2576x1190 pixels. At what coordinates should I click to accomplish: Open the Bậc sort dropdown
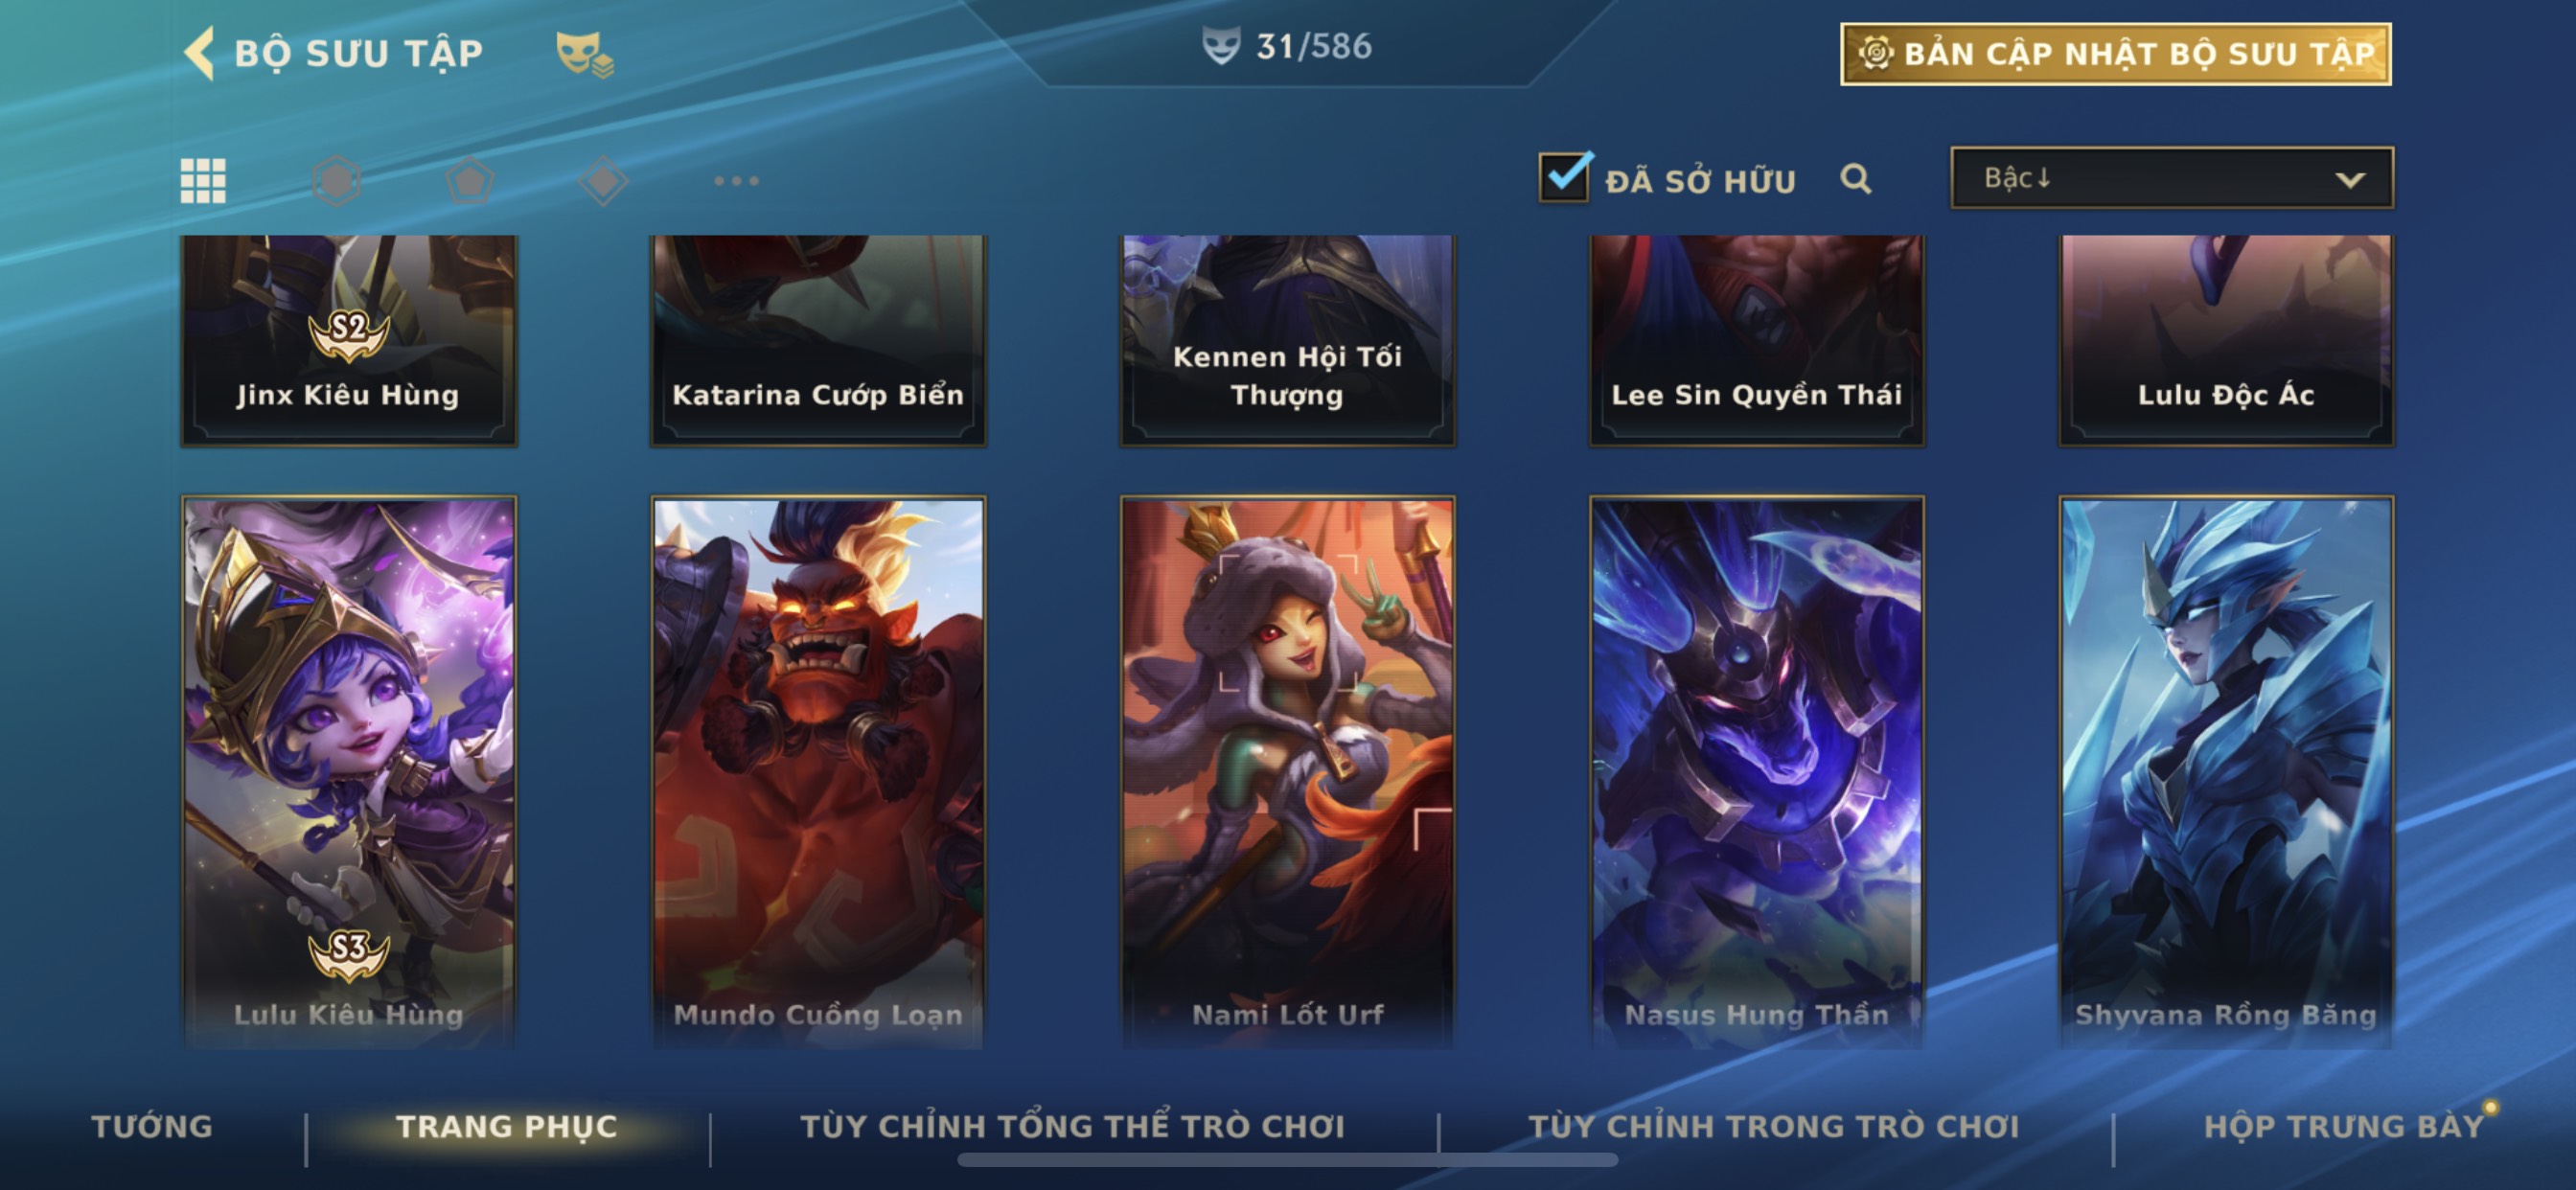(x=2172, y=178)
